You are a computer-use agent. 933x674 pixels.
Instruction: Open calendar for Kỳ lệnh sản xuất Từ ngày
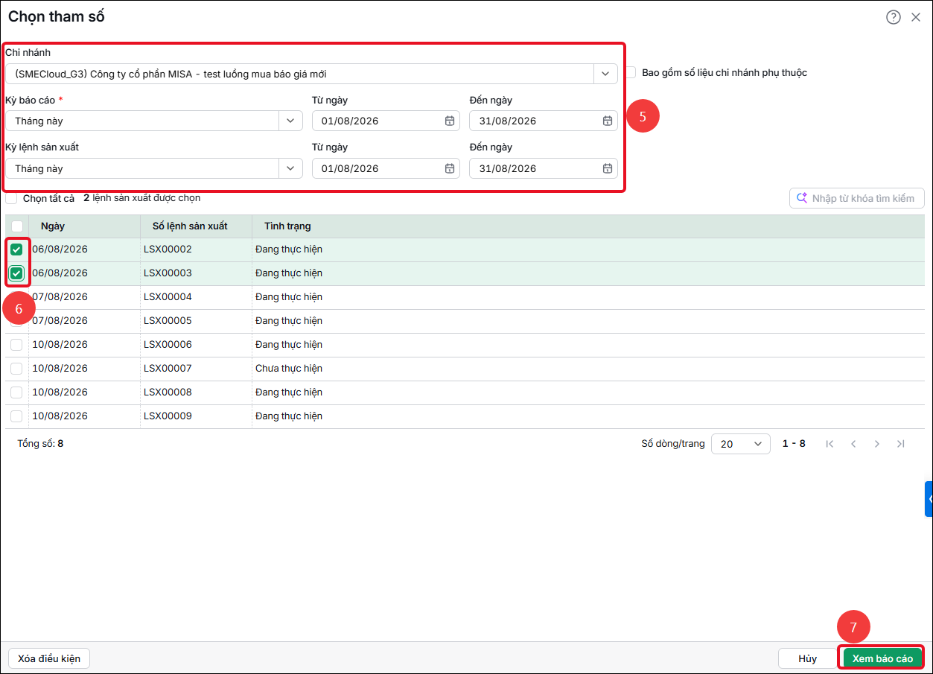point(450,168)
